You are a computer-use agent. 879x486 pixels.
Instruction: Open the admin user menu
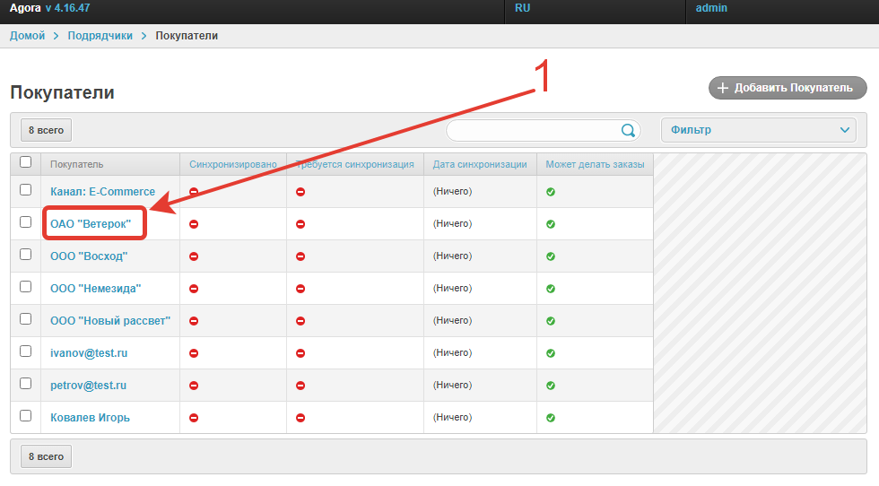tap(711, 8)
